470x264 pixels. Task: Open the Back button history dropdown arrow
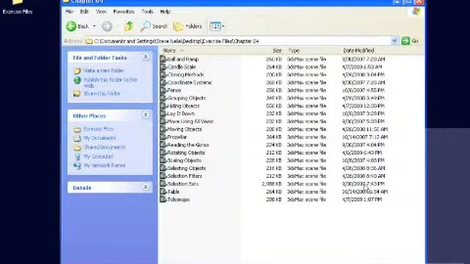click(x=94, y=26)
